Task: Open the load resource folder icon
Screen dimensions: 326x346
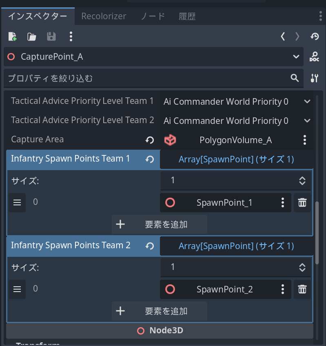Action: coord(32,37)
